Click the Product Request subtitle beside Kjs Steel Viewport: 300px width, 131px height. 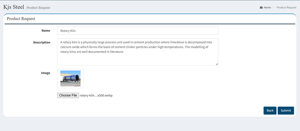[x=38, y=8]
